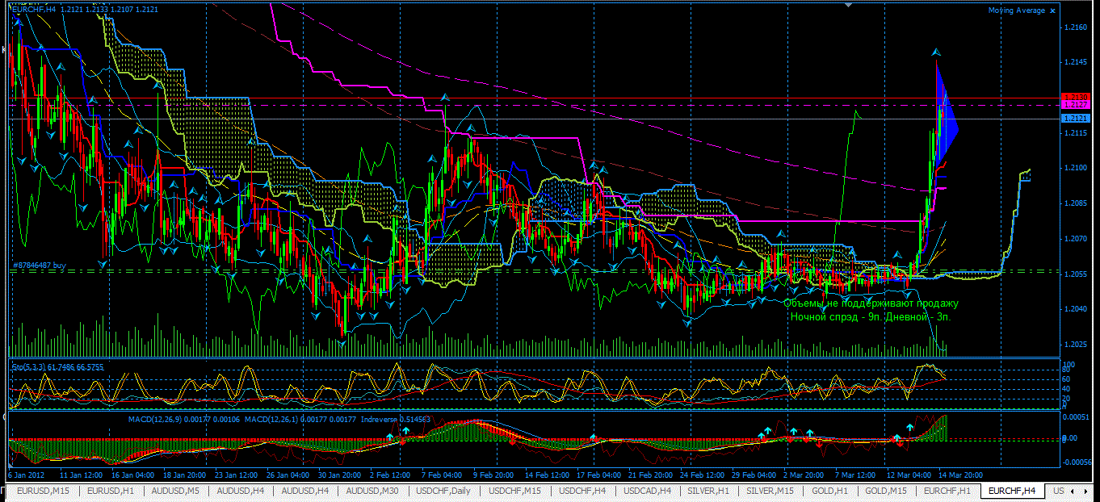This screenshot has width=1100, height=502.
Task: Switch to the EURUSD,M15 chart tab
Action: click(x=43, y=491)
